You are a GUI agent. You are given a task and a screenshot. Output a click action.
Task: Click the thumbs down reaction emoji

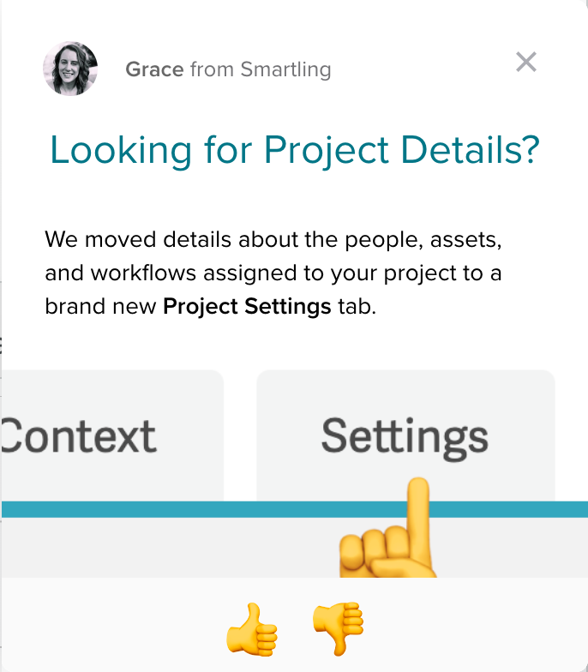[338, 629]
